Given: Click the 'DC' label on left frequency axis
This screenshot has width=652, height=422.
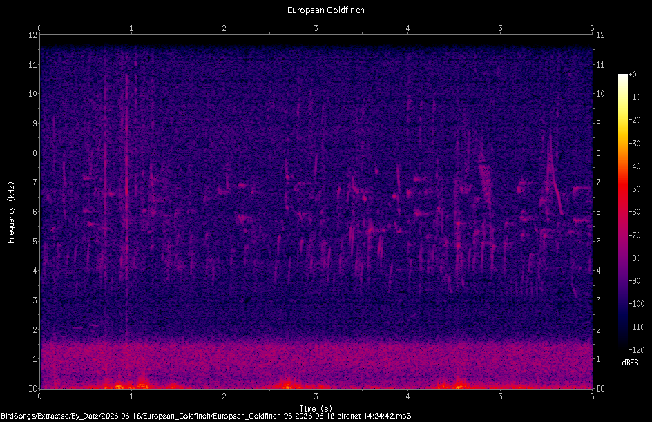Looking at the screenshot, I should [x=32, y=389].
